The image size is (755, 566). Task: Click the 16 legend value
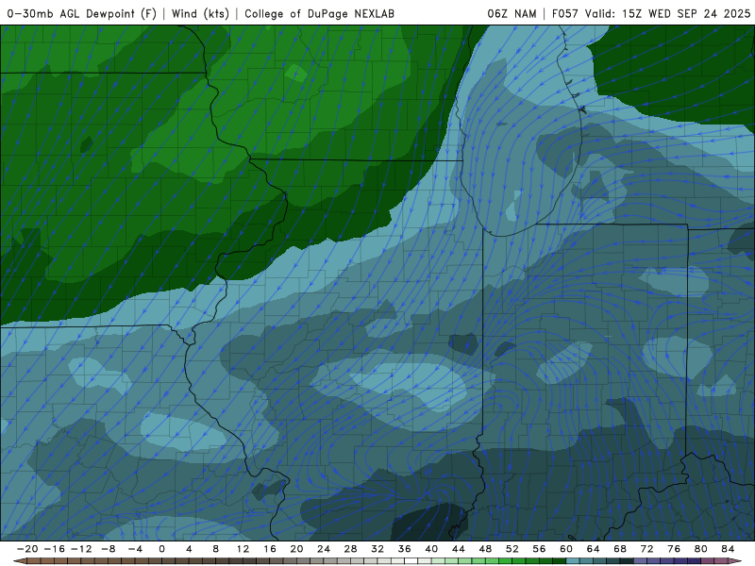pos(270,549)
